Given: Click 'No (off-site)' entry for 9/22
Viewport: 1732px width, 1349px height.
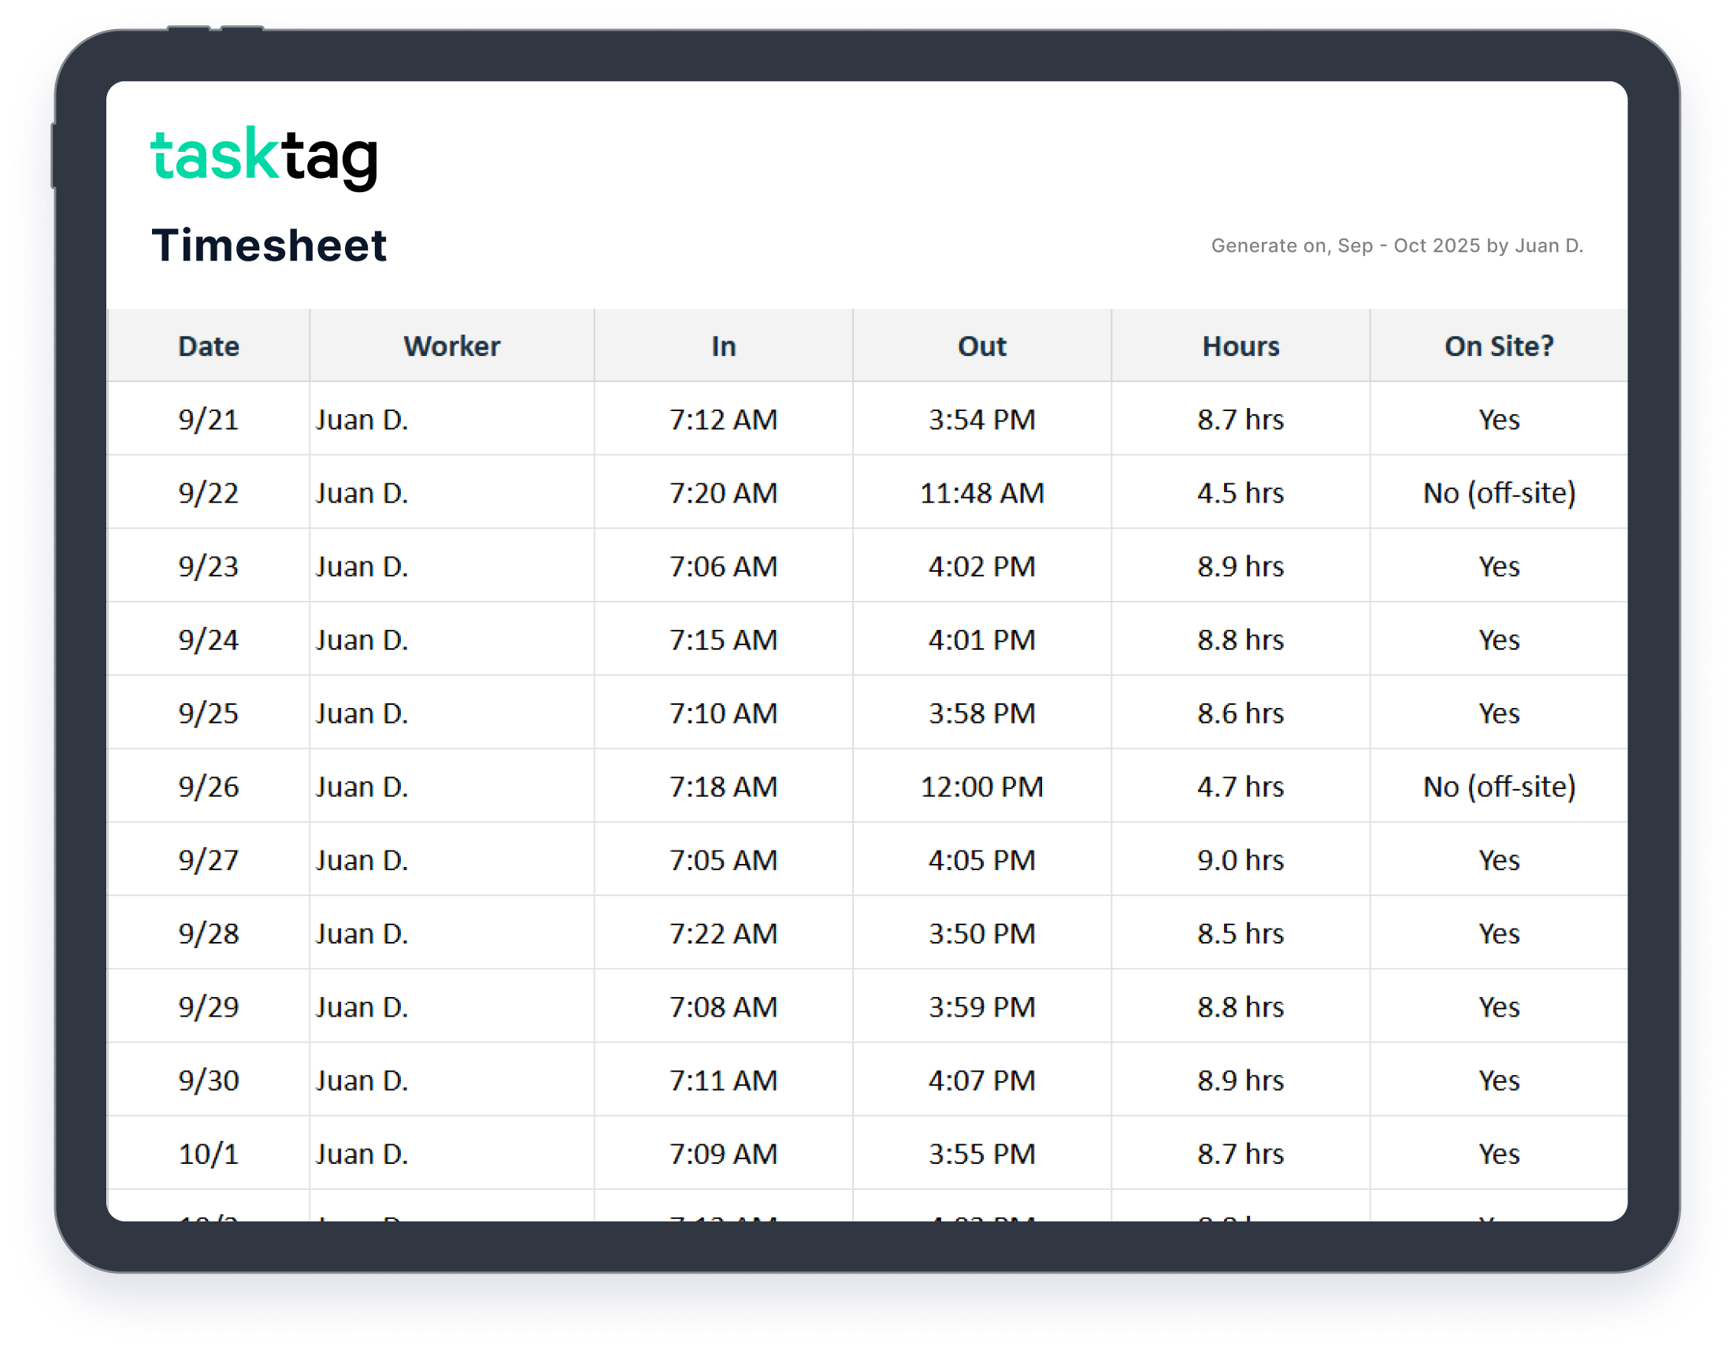Looking at the screenshot, I should click(x=1498, y=492).
